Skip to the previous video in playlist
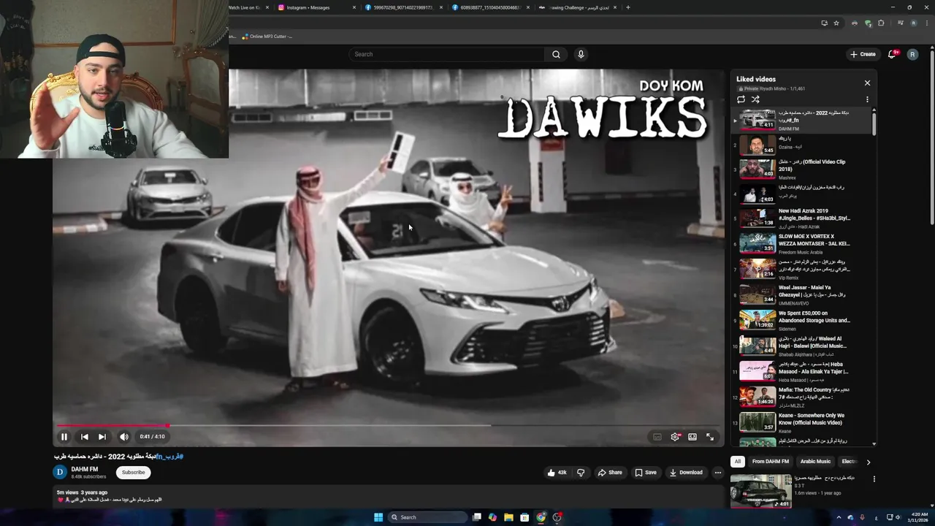This screenshot has height=526, width=935. point(85,437)
